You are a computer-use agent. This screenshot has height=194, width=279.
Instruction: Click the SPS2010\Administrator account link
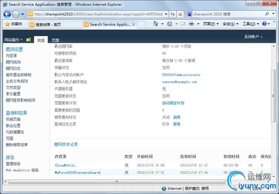point(181,75)
